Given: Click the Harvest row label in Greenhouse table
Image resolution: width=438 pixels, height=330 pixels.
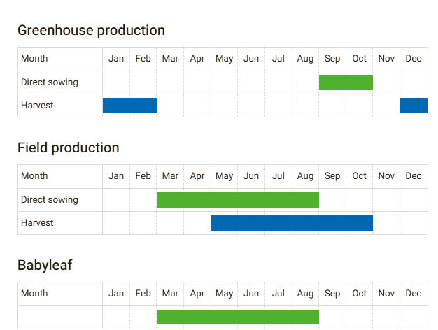Looking at the screenshot, I should 37,106.
